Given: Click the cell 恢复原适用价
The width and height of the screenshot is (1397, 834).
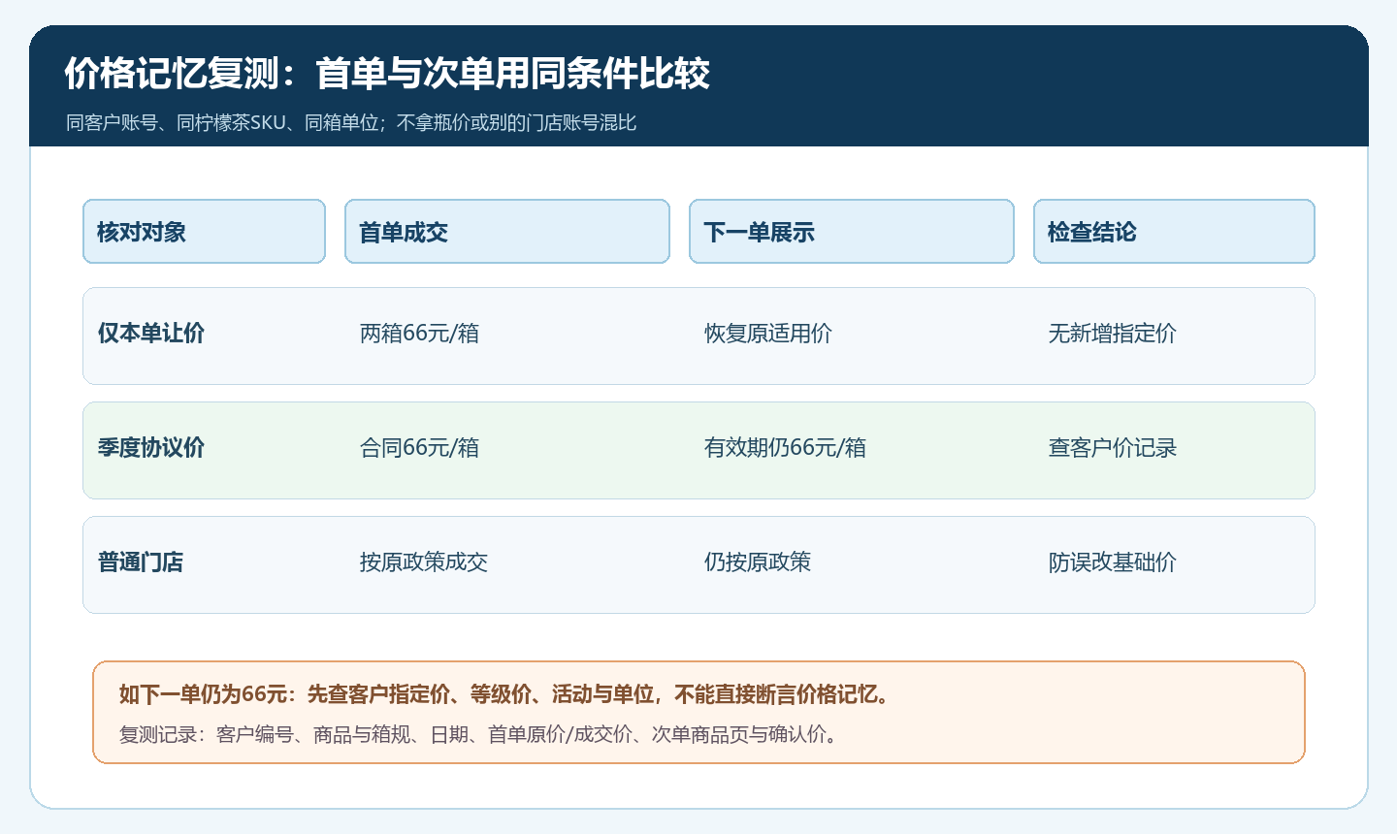Looking at the screenshot, I should [768, 334].
